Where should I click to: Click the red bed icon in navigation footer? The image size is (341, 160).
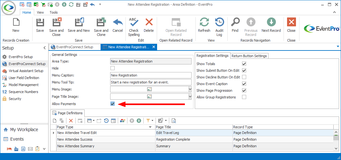point(9,149)
